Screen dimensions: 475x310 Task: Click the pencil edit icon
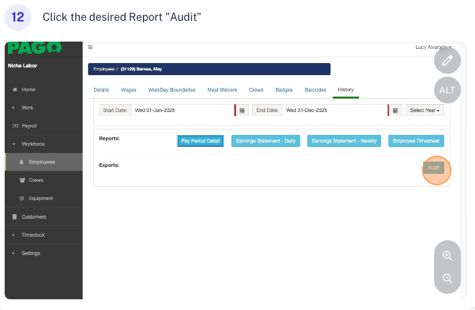click(x=447, y=61)
